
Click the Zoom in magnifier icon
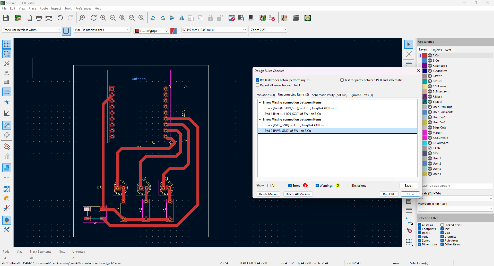tap(103, 18)
